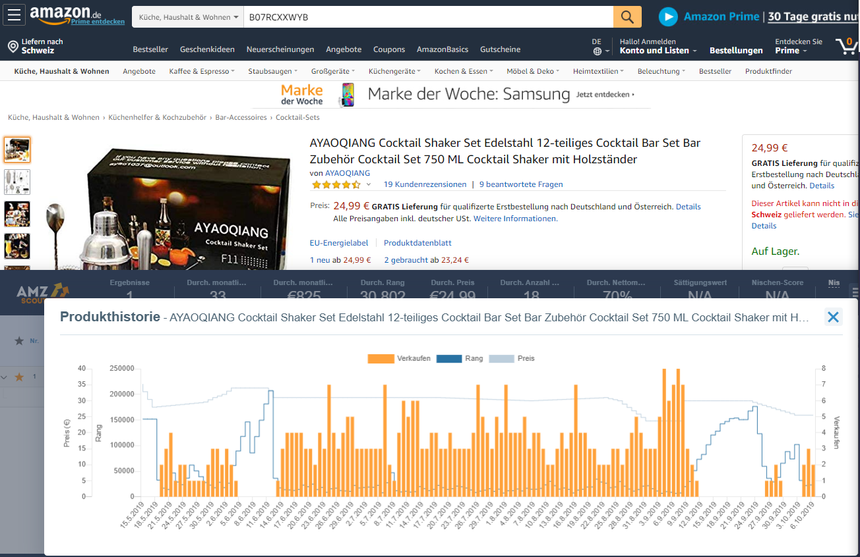Viewport: 860px width, 557px height.
Task: Expand the Heimtextilien menu
Action: (598, 71)
